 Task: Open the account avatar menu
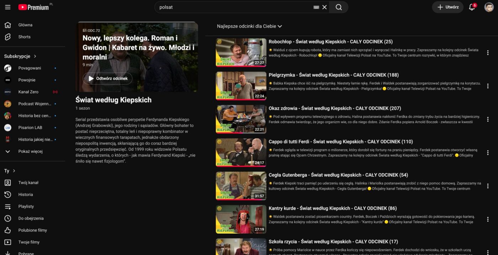coord(489,7)
